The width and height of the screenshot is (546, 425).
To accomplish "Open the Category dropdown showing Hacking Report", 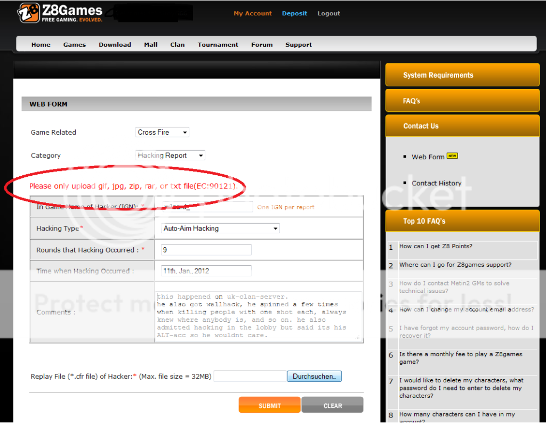I will pos(170,156).
